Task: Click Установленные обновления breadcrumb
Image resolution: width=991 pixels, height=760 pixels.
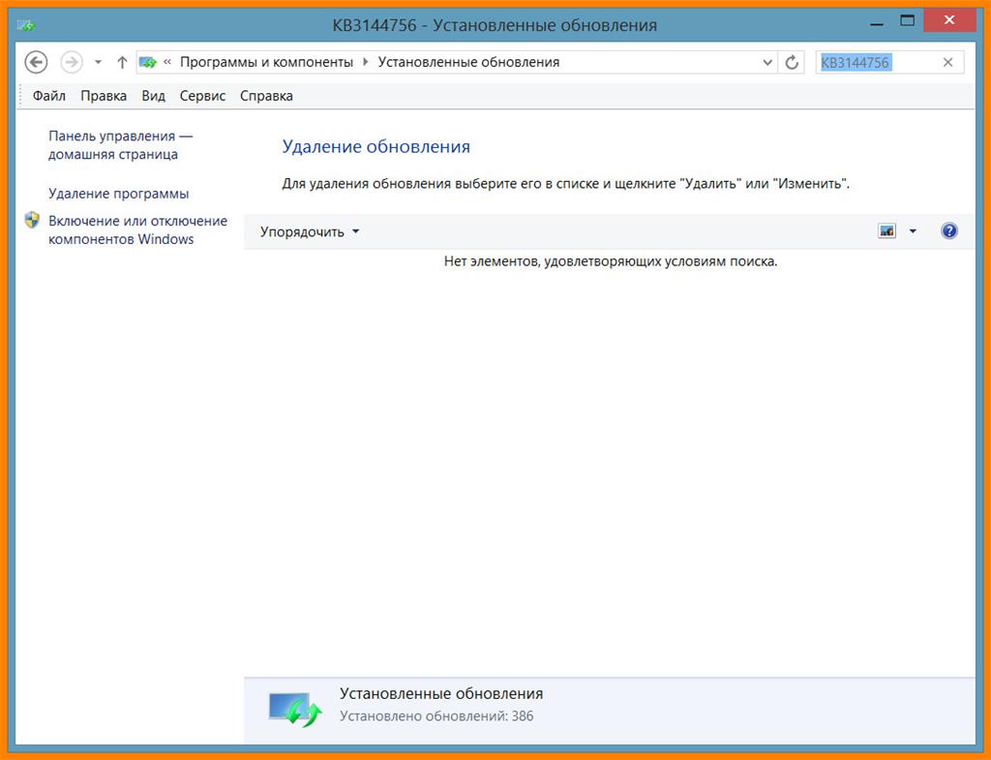Action: pyautogui.click(x=468, y=62)
